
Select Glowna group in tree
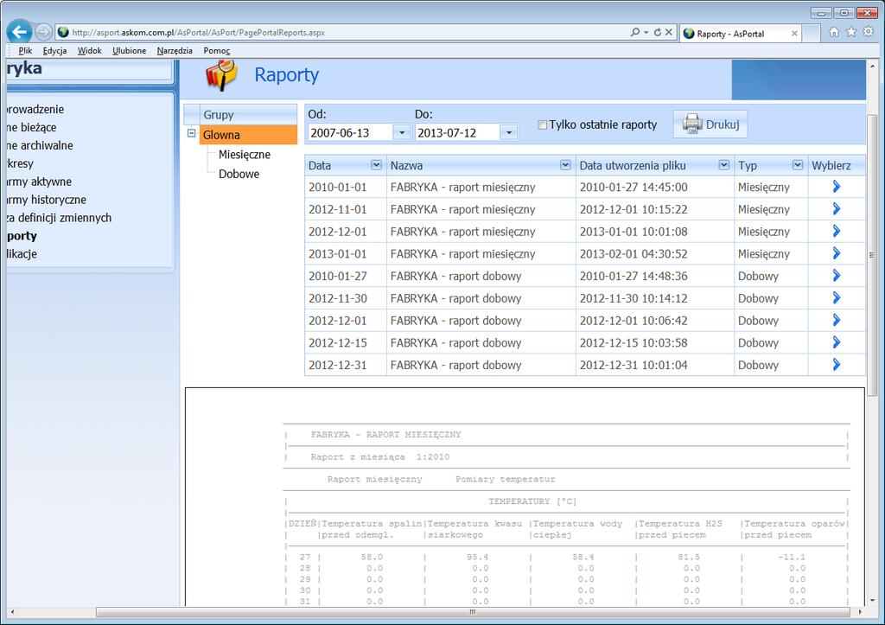[x=248, y=135]
